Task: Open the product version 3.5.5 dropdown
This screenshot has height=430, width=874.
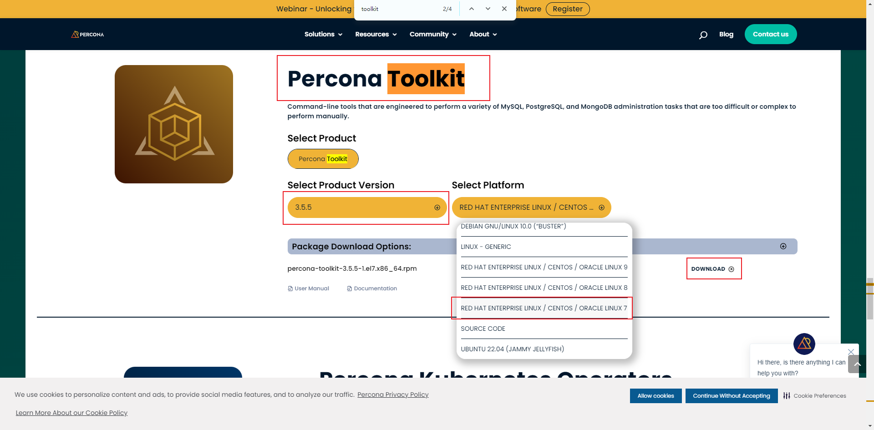Action: click(x=367, y=207)
